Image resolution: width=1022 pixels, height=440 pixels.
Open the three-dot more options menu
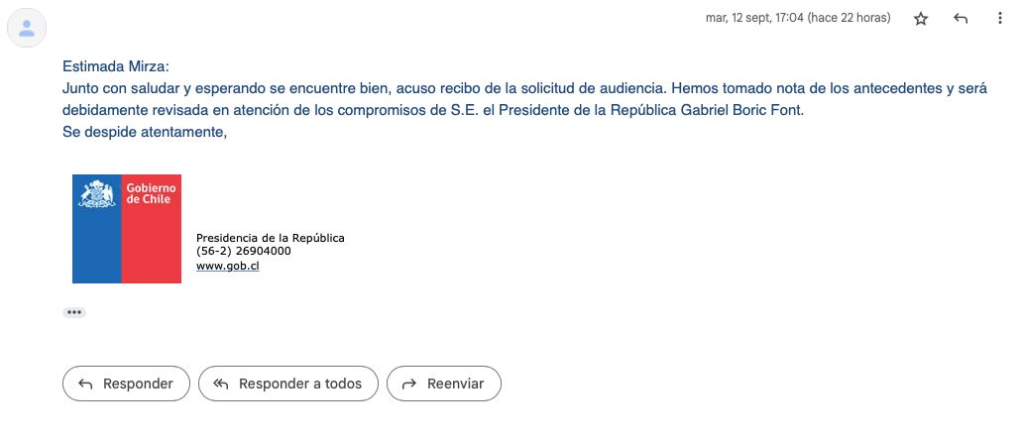click(x=999, y=19)
